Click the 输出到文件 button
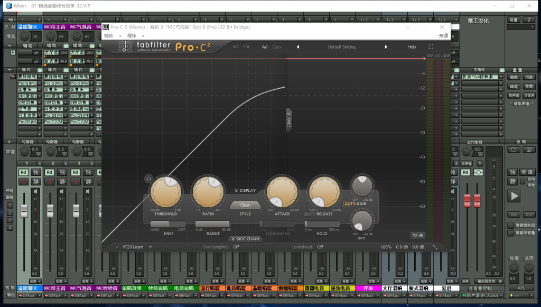The height and width of the screenshot is (307, 541). tap(486, 281)
